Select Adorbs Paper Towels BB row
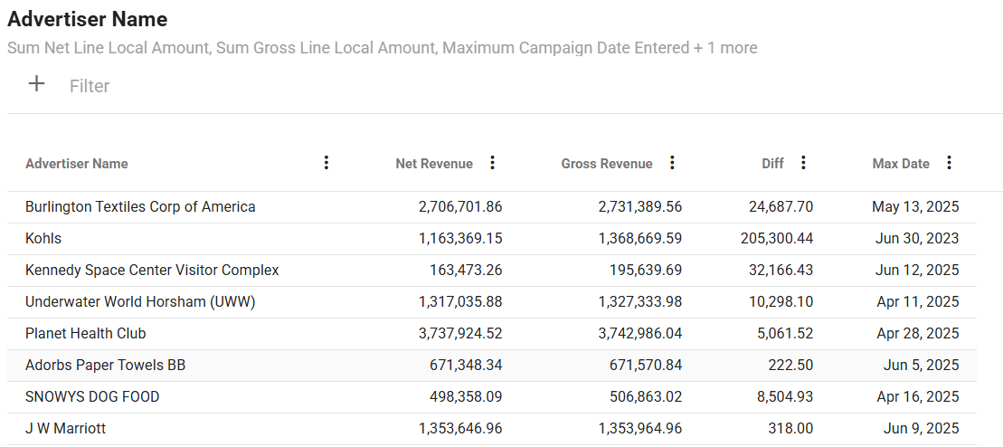This screenshot has width=1003, height=447. 106,366
